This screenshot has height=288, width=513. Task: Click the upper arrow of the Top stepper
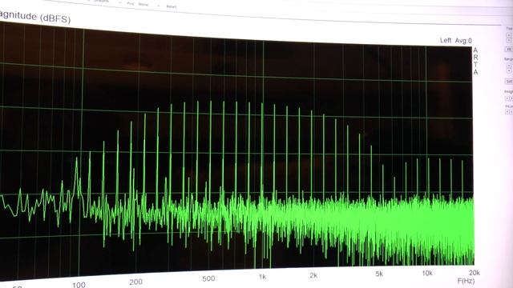pos(509,35)
